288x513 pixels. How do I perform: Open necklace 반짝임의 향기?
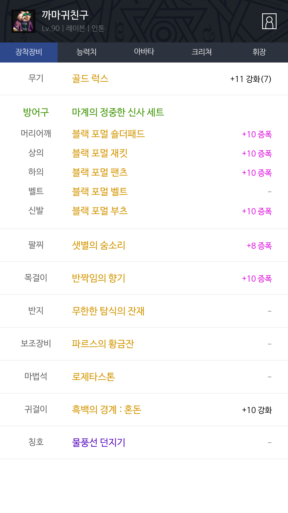click(99, 278)
